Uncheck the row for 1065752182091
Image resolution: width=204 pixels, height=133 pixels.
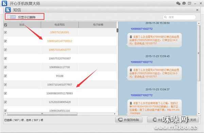click(5, 32)
